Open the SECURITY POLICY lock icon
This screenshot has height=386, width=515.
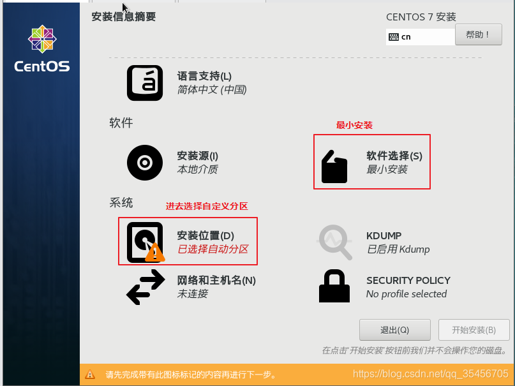pos(334,286)
